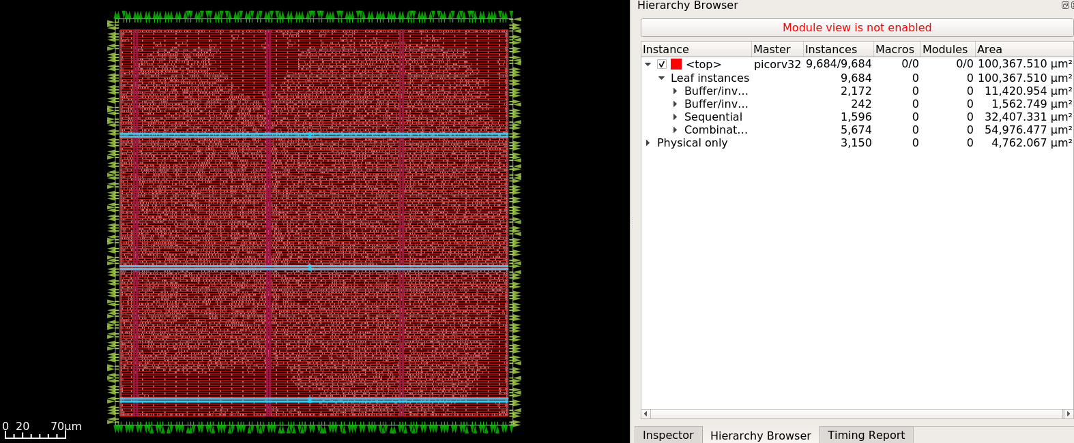
Task: Sort by the Area column header
Action: tap(1024, 49)
